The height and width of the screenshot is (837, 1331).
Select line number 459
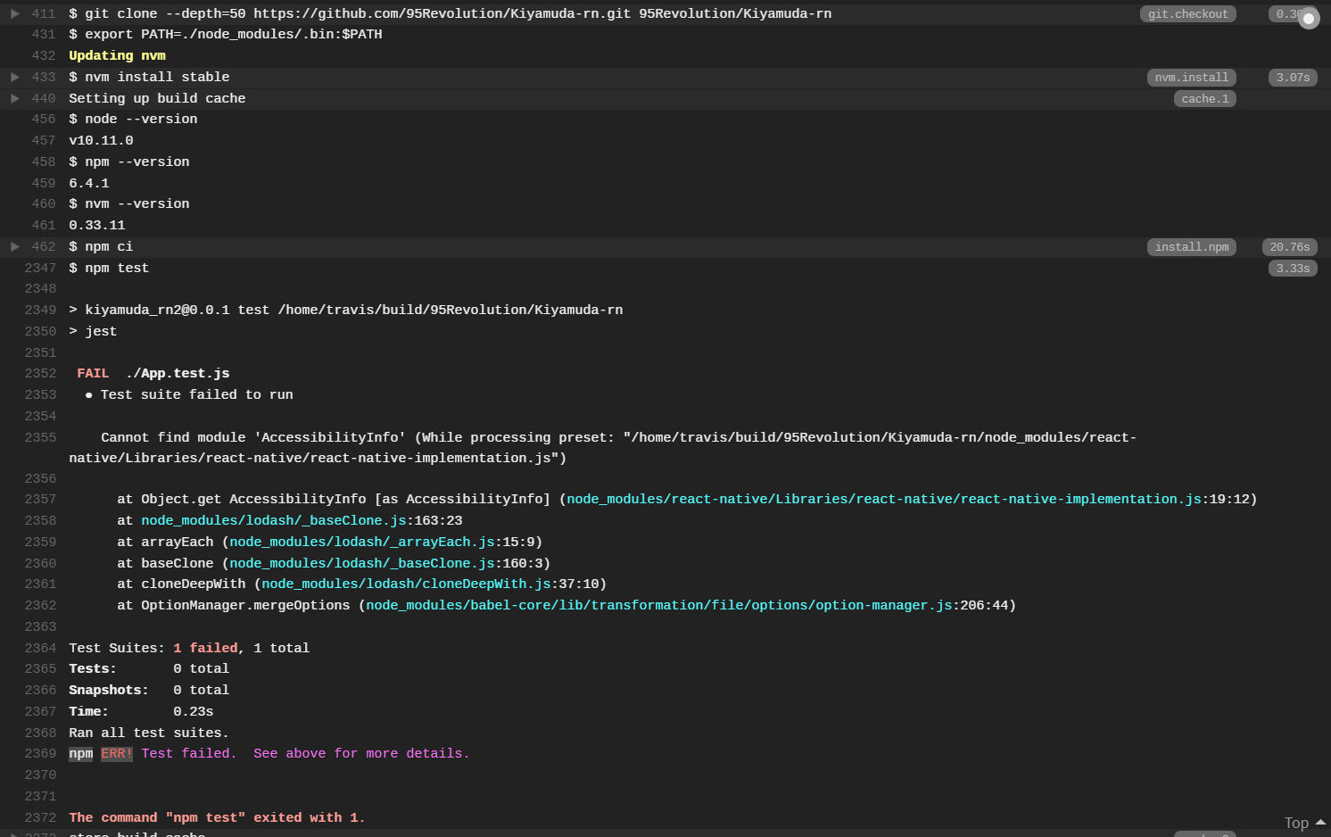point(43,183)
